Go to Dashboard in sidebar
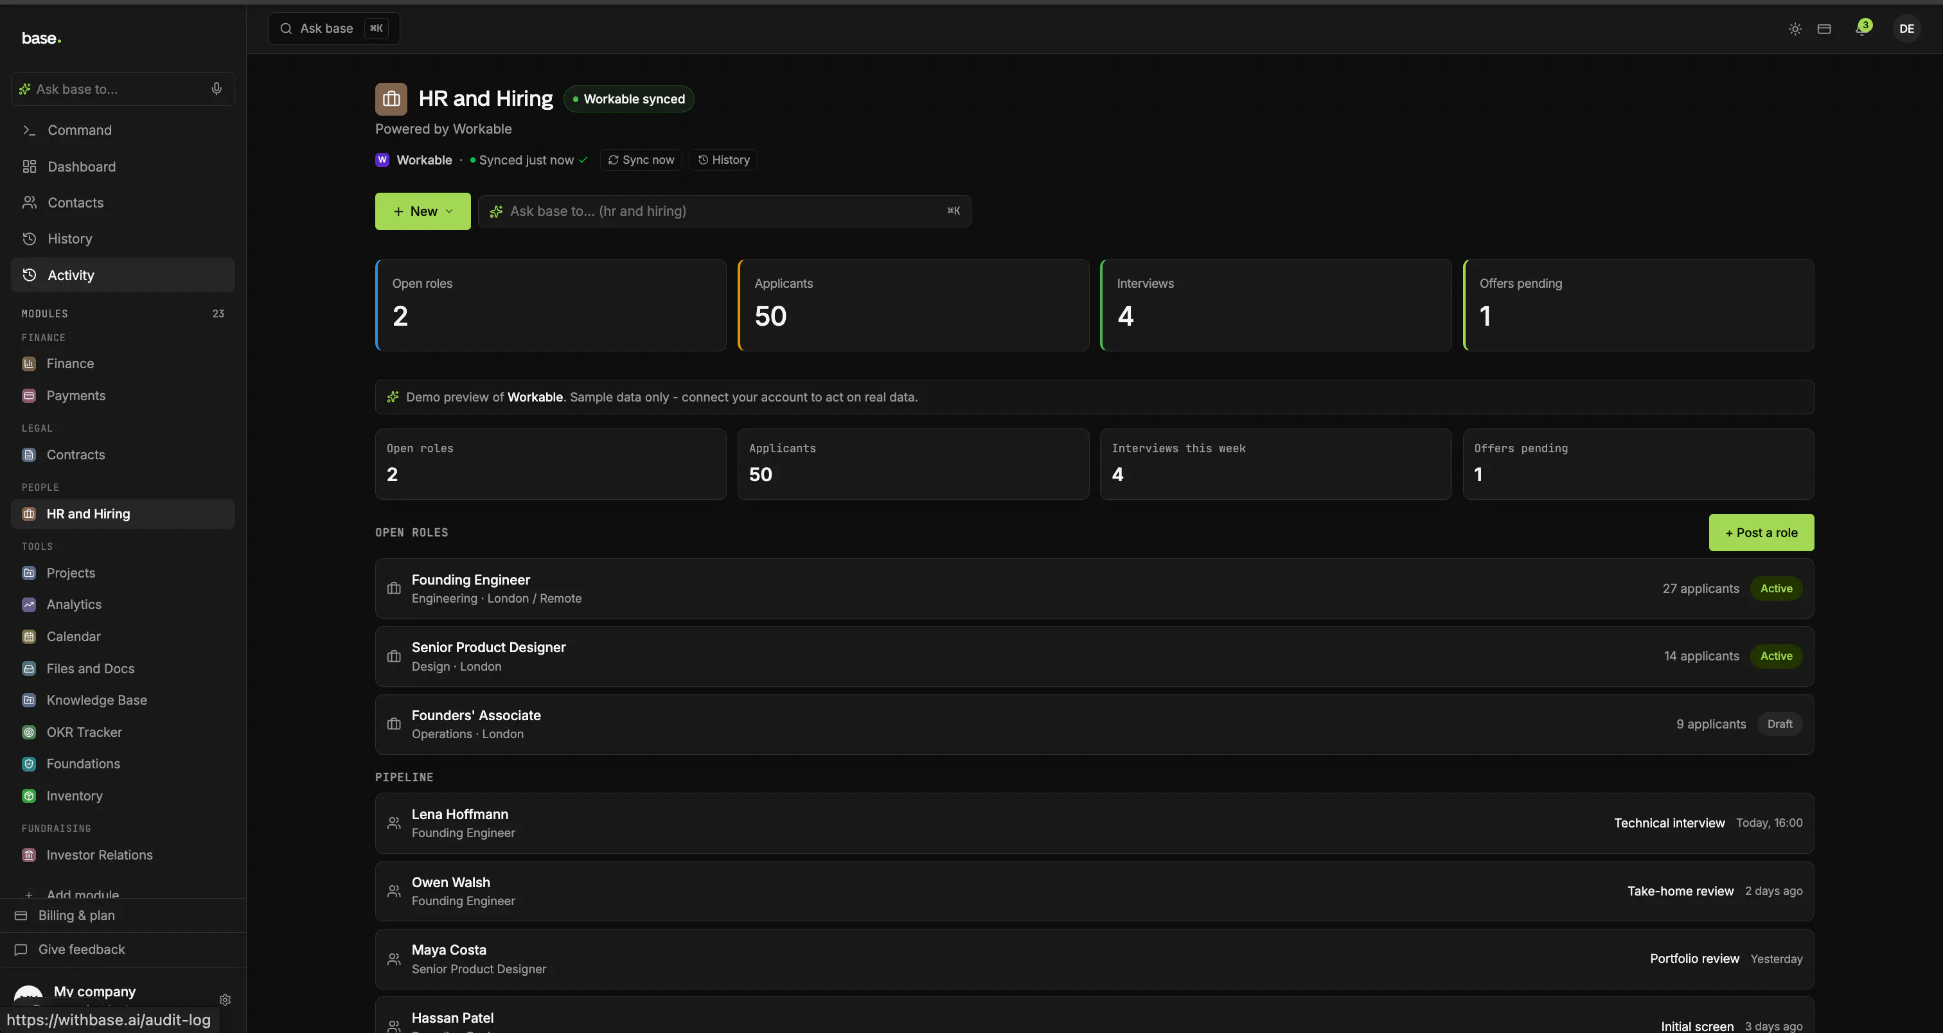1943x1033 pixels. click(x=123, y=166)
